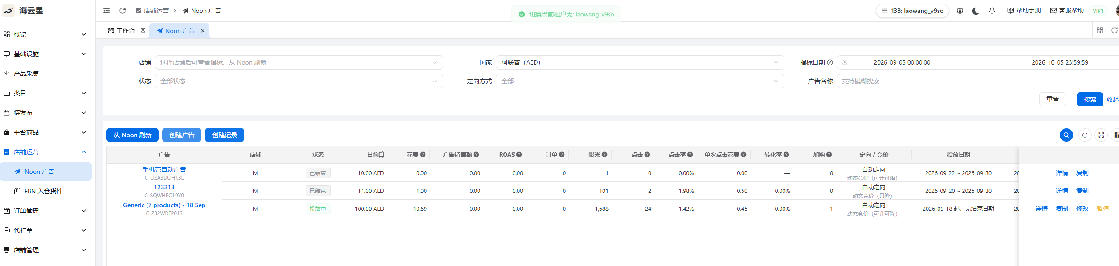1119x266 pixels.
Task: Click the 点击 column help icon
Action: (647, 155)
